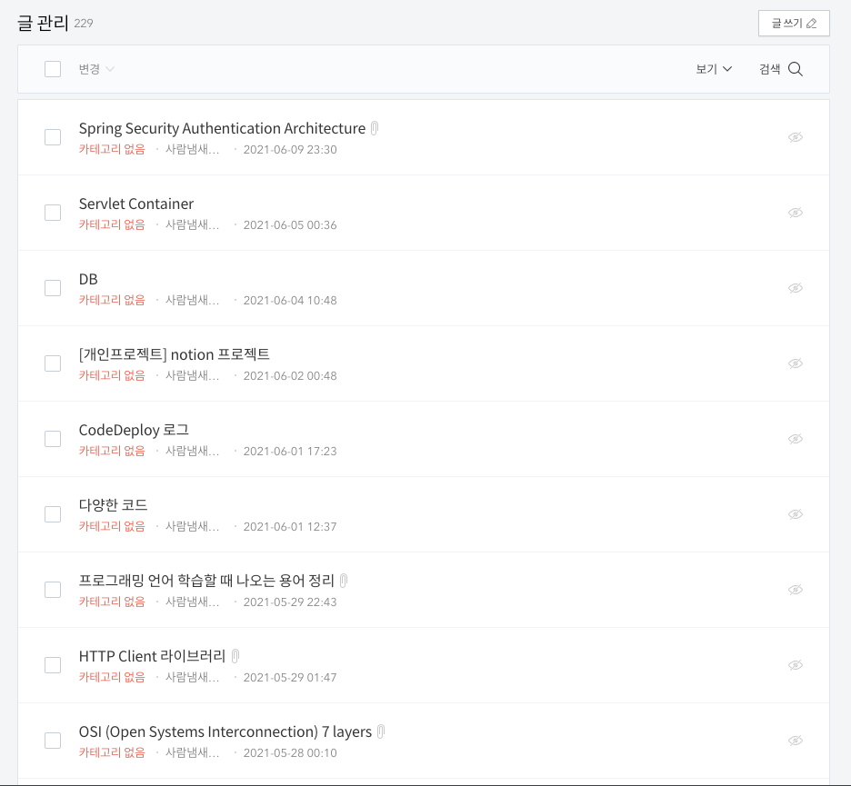851x786 pixels.
Task: Toggle visibility eye for Spring Security post
Action: (x=796, y=137)
